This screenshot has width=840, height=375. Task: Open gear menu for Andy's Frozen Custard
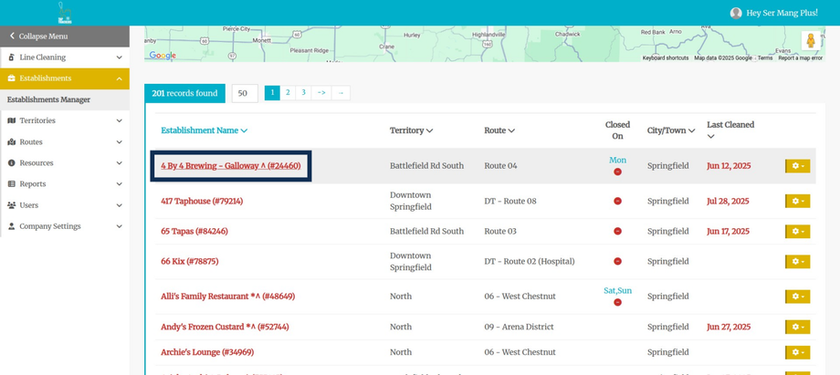pyautogui.click(x=798, y=327)
